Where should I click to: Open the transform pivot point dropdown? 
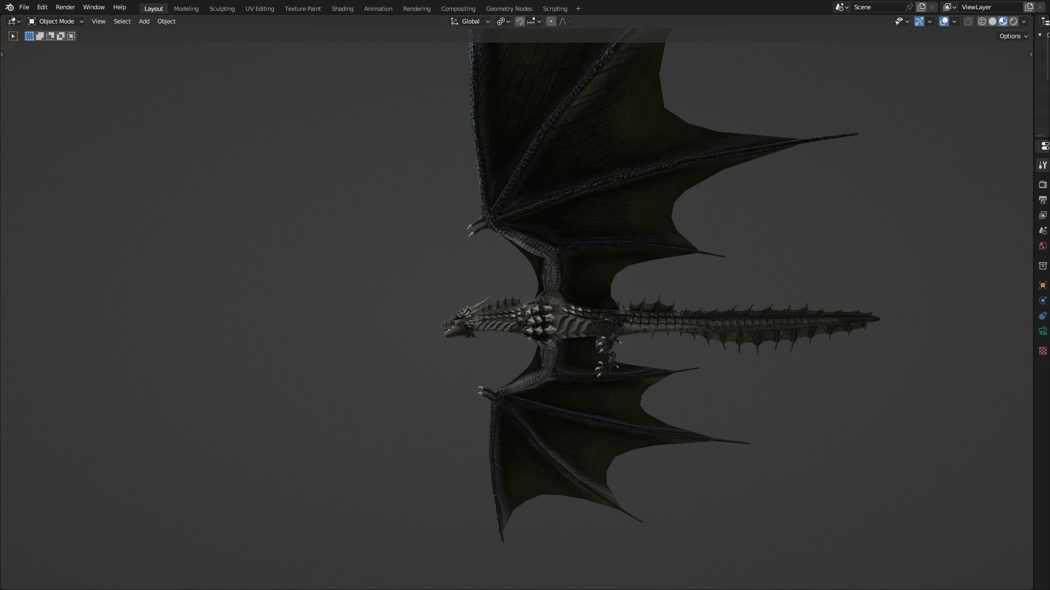503,21
